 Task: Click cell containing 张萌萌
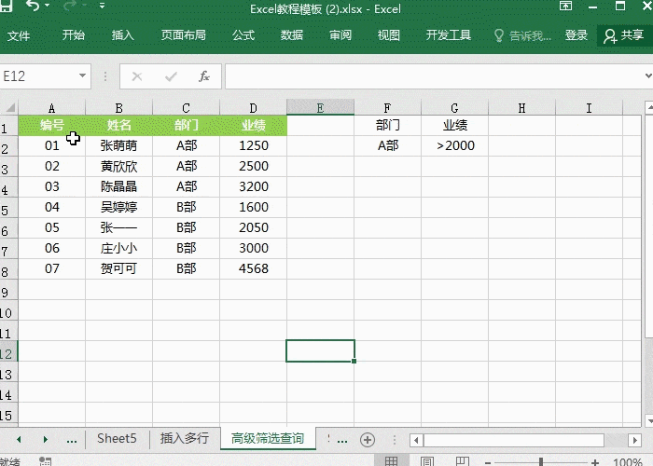pos(118,145)
